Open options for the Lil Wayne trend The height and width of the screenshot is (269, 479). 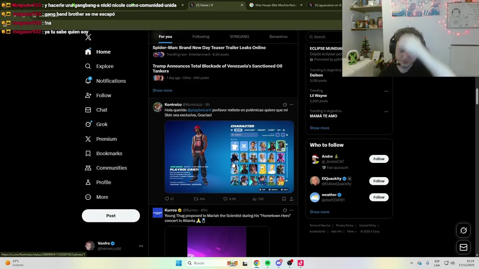point(386,91)
